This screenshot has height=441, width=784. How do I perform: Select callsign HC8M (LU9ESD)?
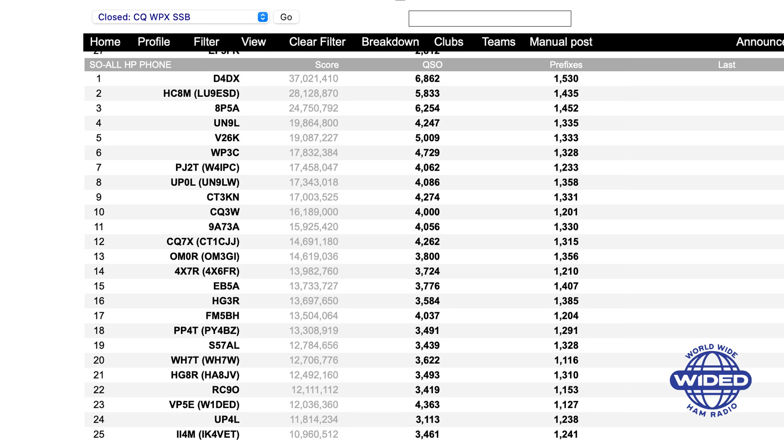(201, 93)
